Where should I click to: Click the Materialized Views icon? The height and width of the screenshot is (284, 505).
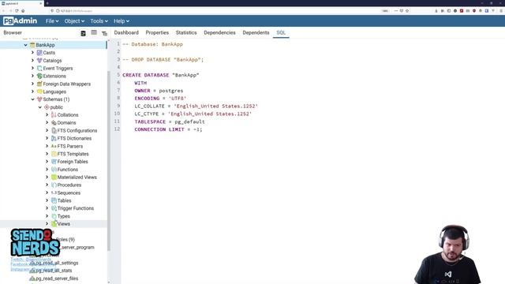click(x=54, y=177)
